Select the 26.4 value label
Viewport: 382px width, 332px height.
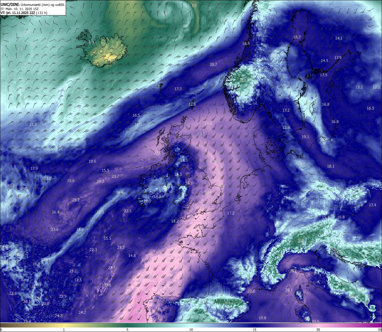click(208, 123)
